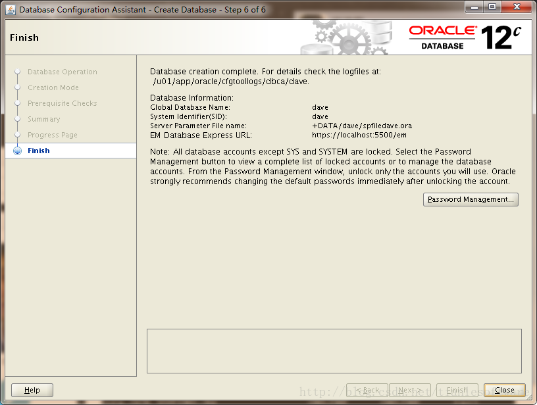Viewport: 537px width, 405px height.
Task: Minimize the Database Configuration Assistant window
Action: tap(474, 7)
